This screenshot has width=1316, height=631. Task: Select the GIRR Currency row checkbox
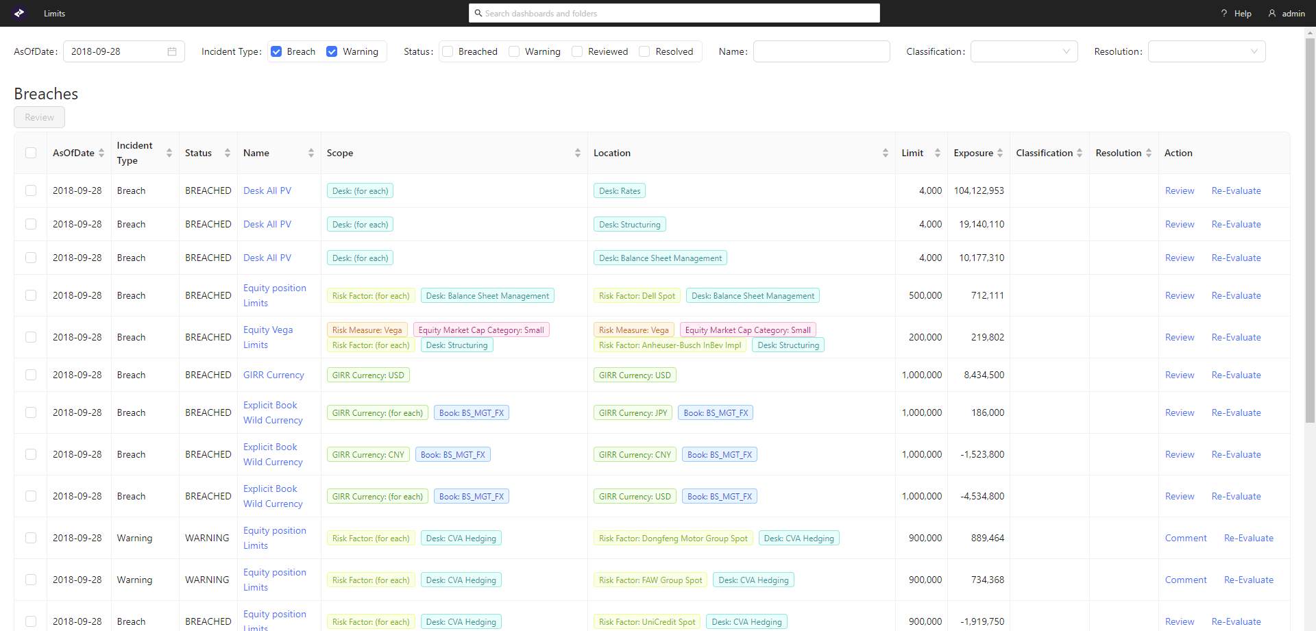[x=31, y=375]
